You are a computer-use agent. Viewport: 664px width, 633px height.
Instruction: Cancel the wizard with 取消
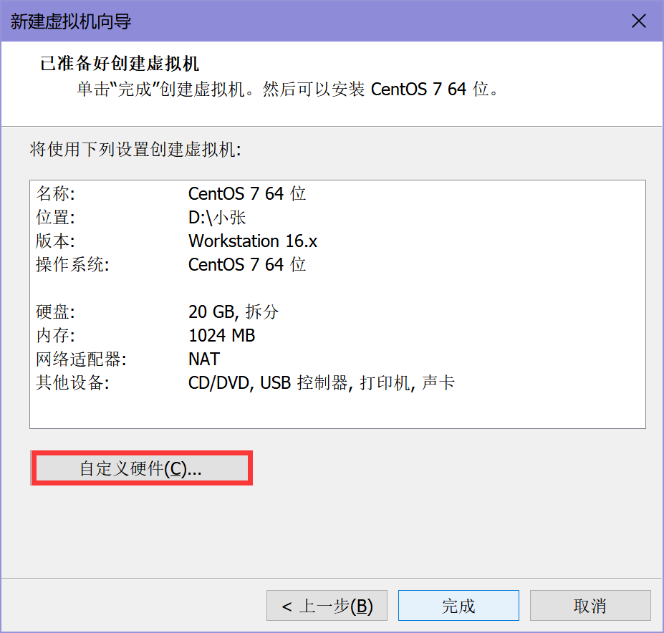(590, 606)
